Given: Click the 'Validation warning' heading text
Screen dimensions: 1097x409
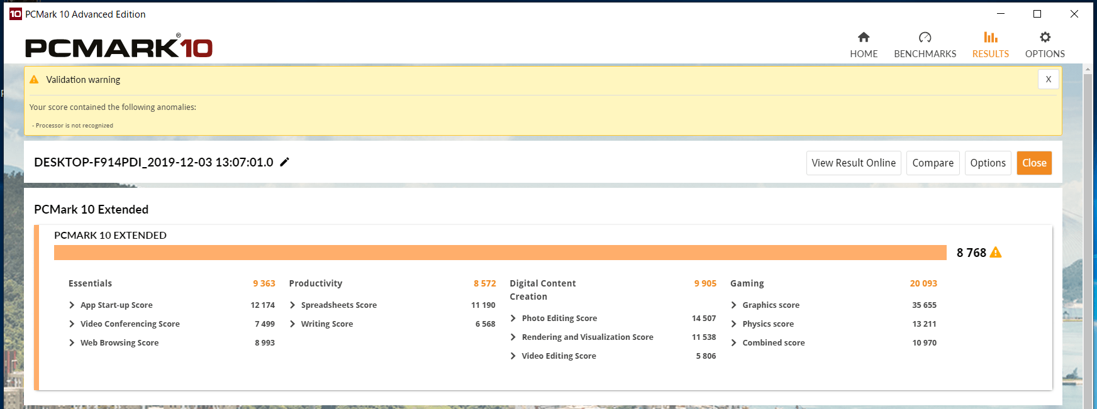Looking at the screenshot, I should click(x=83, y=80).
